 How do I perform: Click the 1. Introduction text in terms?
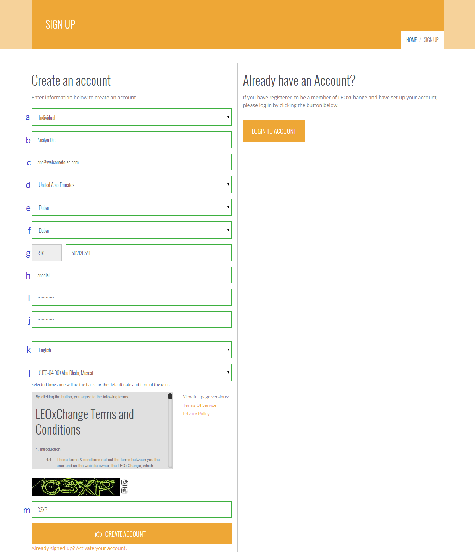pyautogui.click(x=48, y=449)
